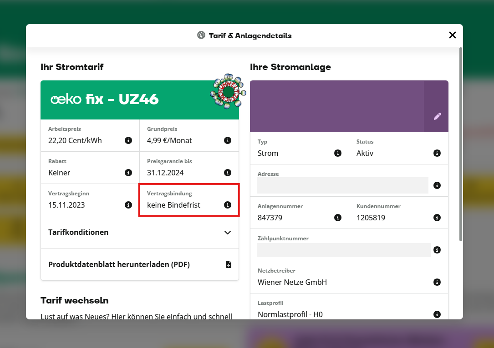The width and height of the screenshot is (494, 348).
Task: Click the number '847379'
Action: coord(270,218)
